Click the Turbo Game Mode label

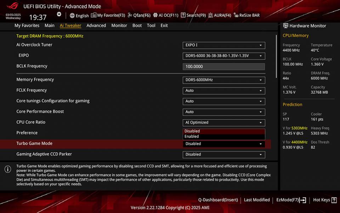(34, 143)
